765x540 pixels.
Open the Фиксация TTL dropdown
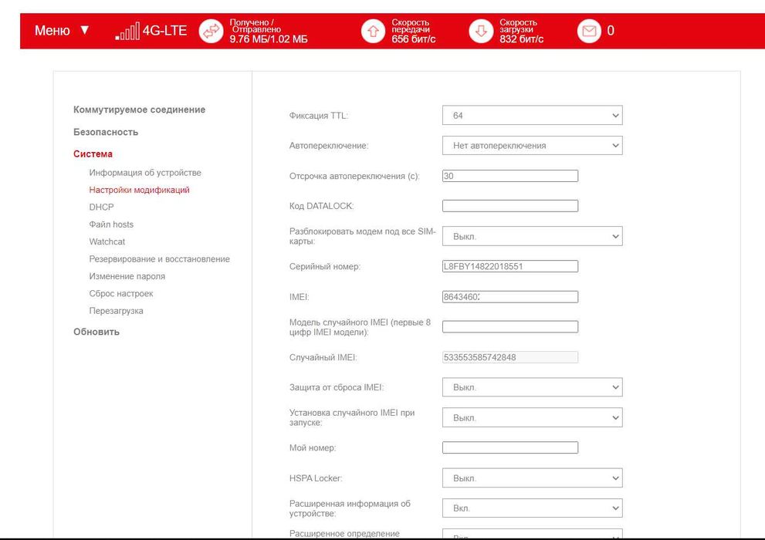coord(533,116)
